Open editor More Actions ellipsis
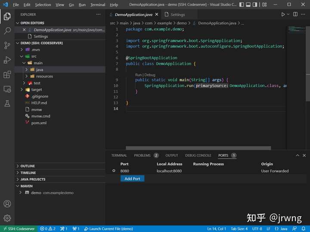 [x=303, y=15]
